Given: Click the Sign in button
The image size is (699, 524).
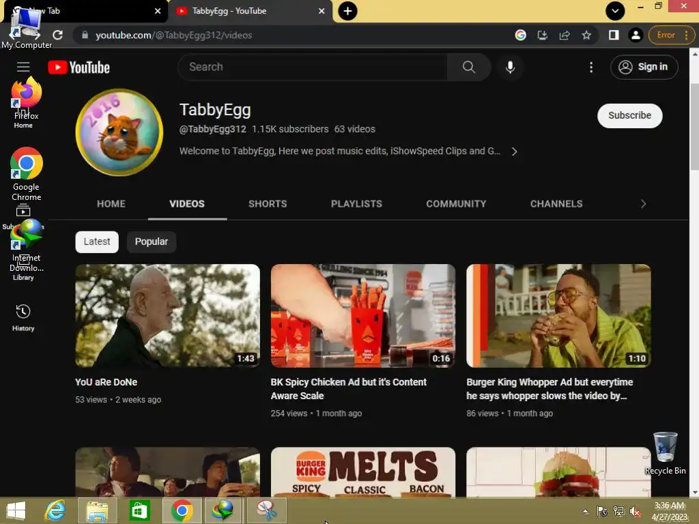Looking at the screenshot, I should (644, 67).
